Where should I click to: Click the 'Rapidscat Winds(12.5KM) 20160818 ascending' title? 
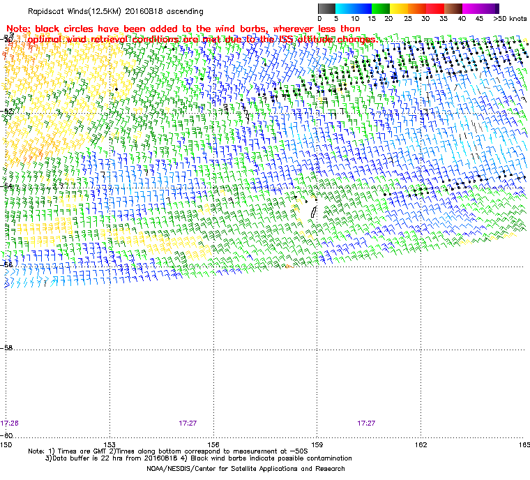click(x=116, y=11)
